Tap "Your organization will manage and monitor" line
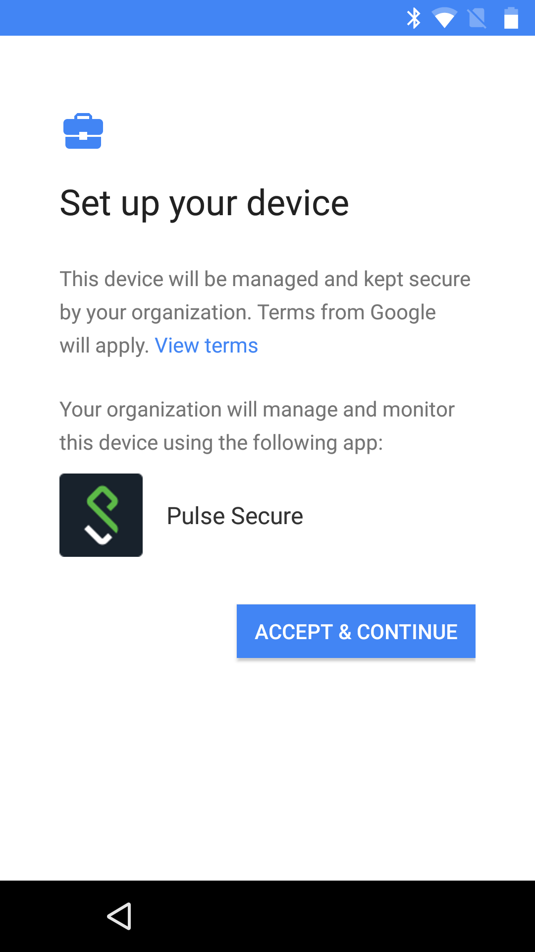Screen dimensions: 535x952 257,410
